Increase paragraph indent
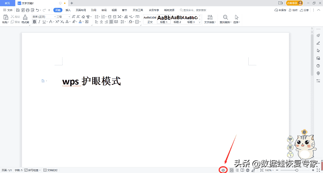 pos(114,17)
